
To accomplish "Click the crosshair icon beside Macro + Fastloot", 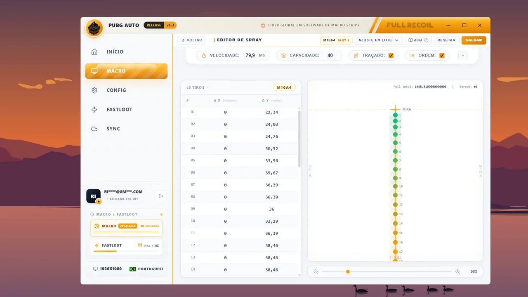I will [92, 214].
